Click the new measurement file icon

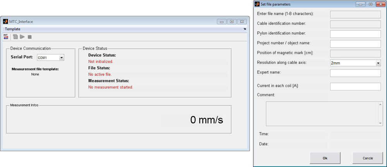(x=15, y=37)
